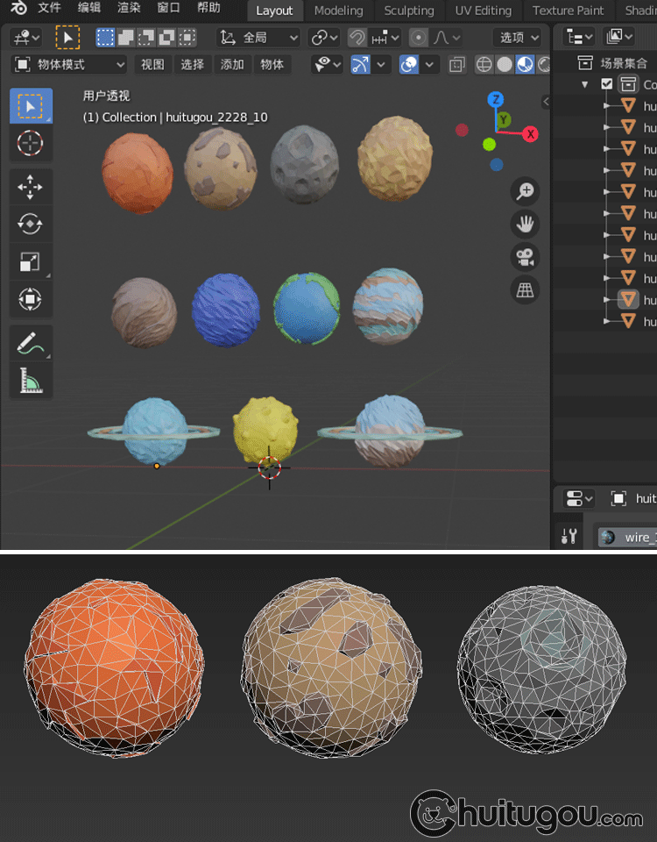The image size is (657, 842).
Task: Select the Cursor tool in the toolbar
Action: (31, 142)
